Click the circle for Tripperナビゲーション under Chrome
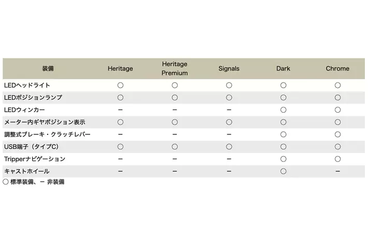368x245 pixels. (338, 159)
